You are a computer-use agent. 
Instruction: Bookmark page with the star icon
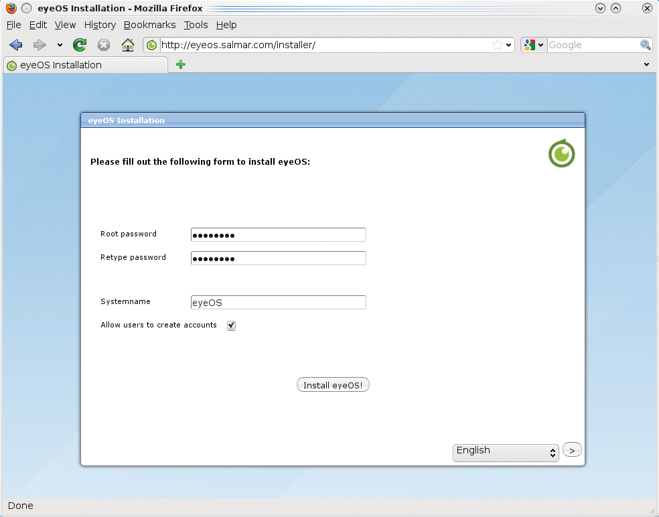[497, 45]
